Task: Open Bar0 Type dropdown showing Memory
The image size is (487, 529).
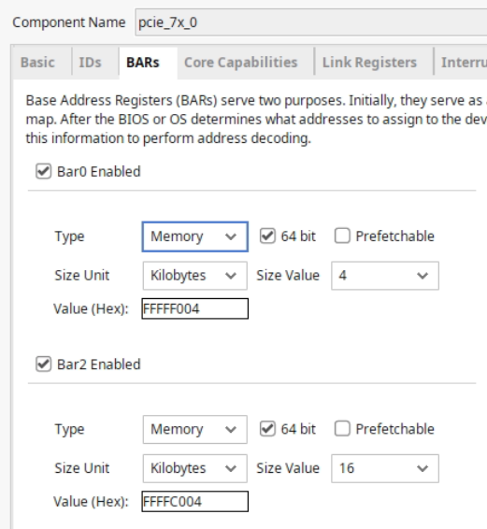Action: coord(195,236)
